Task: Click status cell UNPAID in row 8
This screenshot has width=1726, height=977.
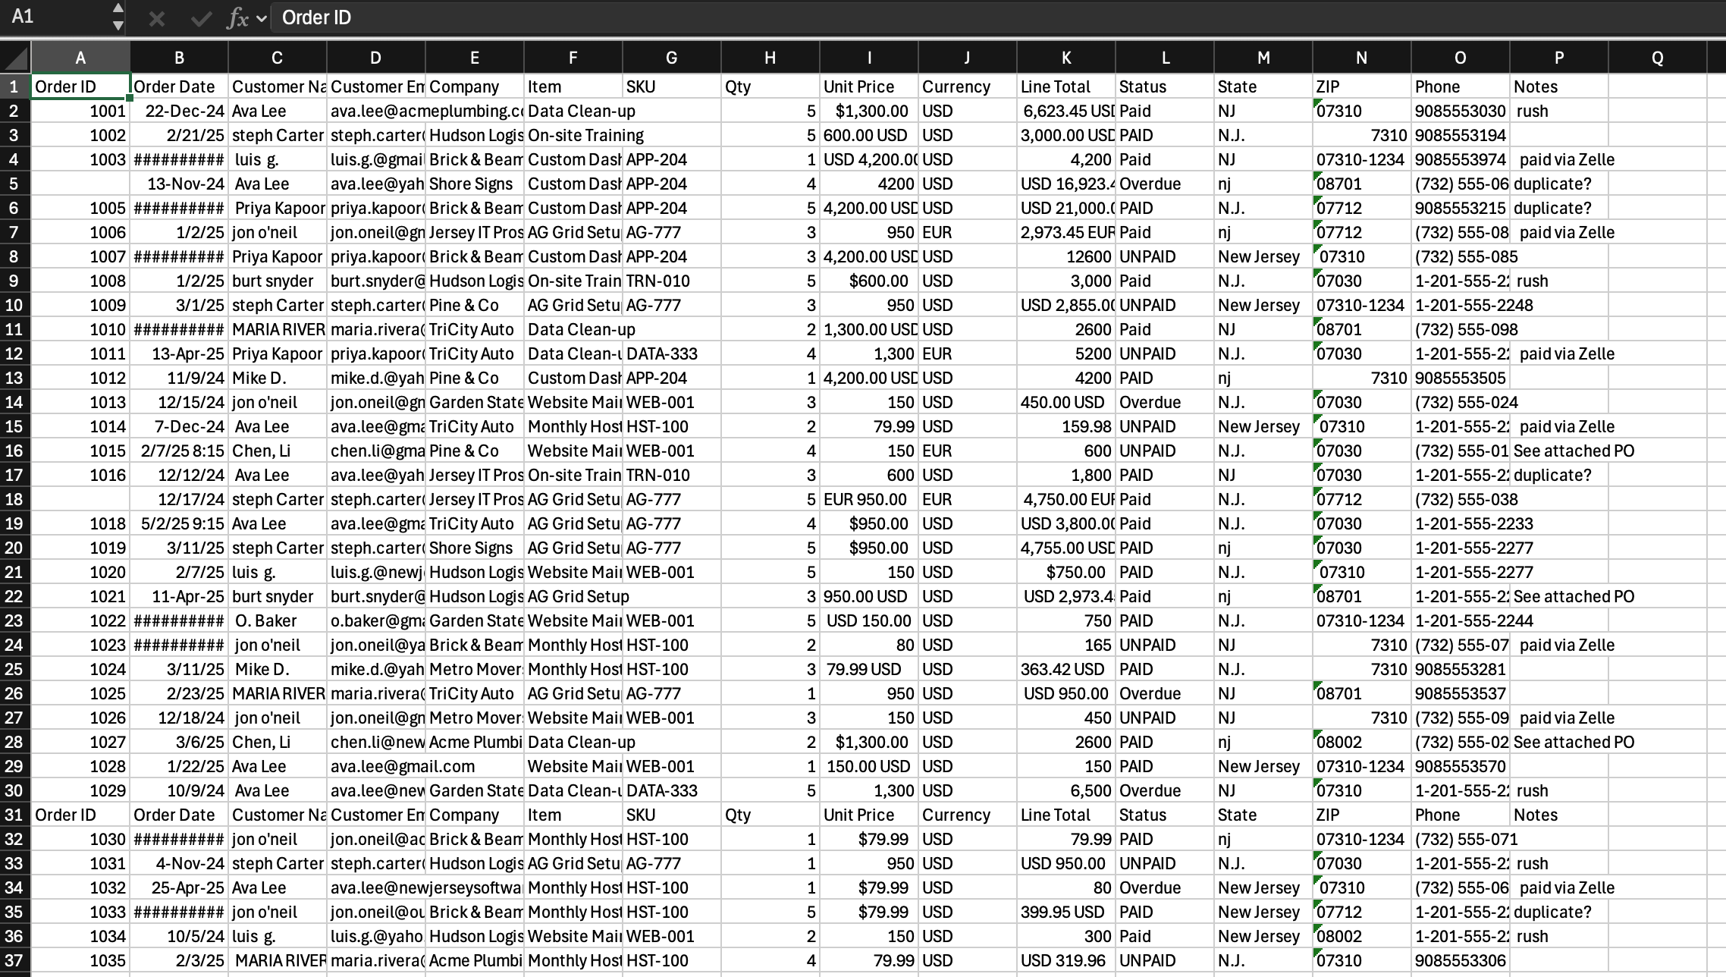Action: click(1165, 256)
